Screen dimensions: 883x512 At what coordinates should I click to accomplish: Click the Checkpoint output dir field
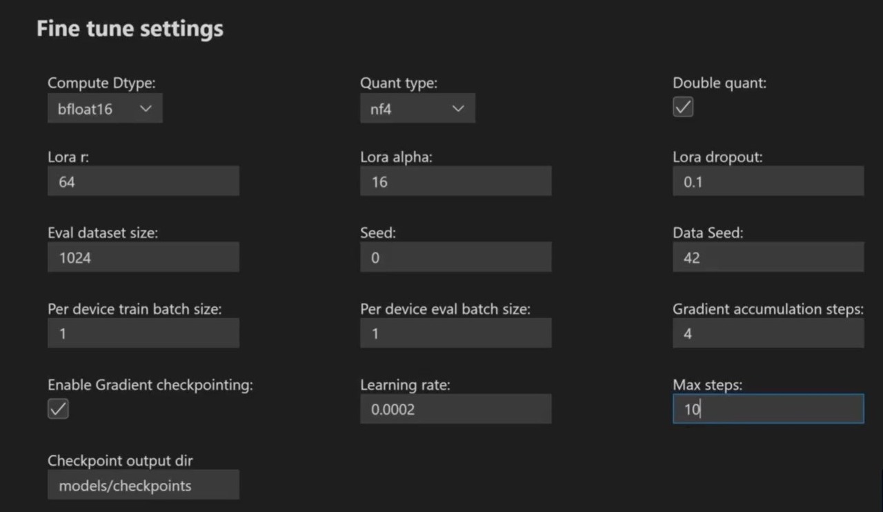click(x=143, y=485)
